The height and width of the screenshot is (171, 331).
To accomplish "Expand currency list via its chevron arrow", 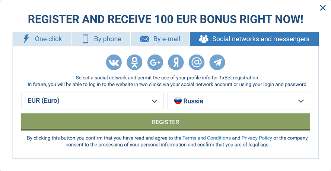I will [154, 101].
